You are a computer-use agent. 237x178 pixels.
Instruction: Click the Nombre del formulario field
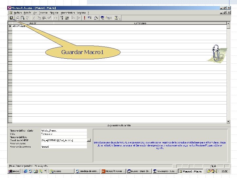pos(64,131)
